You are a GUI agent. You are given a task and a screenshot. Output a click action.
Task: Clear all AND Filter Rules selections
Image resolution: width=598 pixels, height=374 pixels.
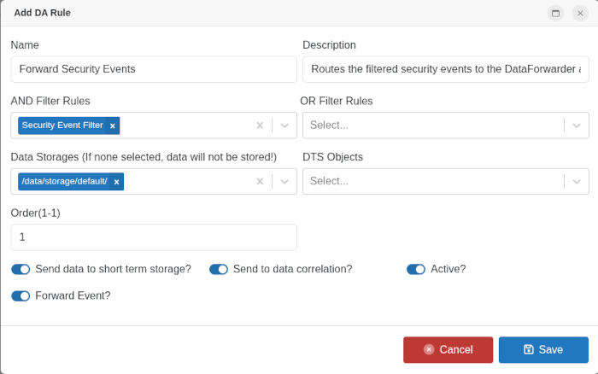[260, 126]
